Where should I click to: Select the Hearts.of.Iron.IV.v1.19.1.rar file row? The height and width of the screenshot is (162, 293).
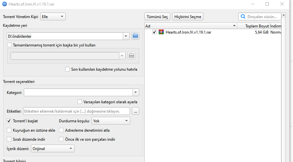coord(213,32)
